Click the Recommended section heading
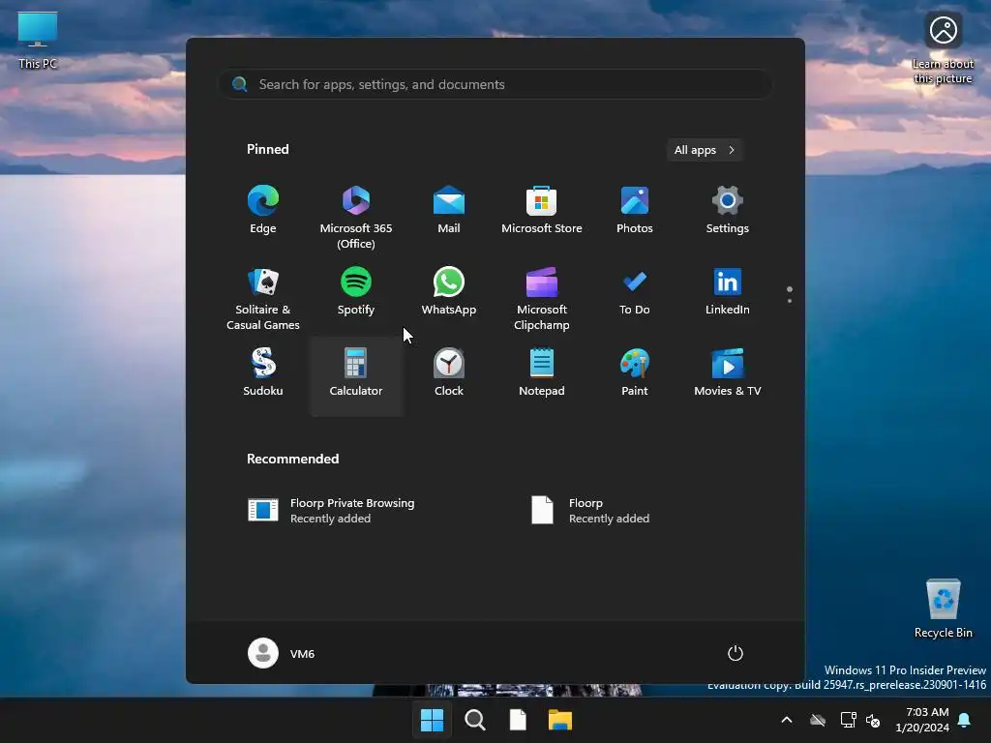Image resolution: width=991 pixels, height=743 pixels. pos(292,459)
